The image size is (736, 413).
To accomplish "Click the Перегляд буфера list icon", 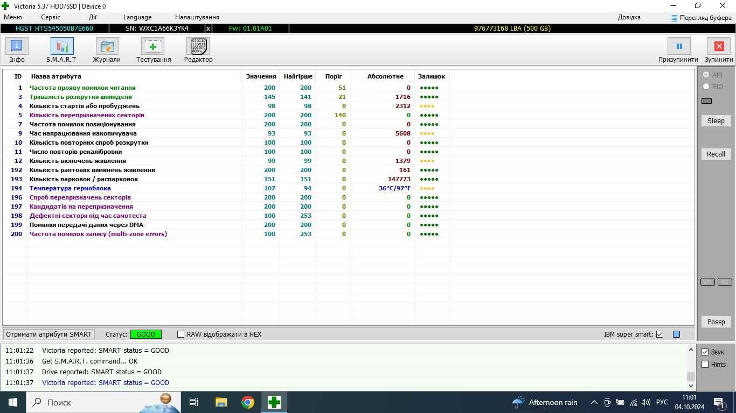I will coord(674,18).
